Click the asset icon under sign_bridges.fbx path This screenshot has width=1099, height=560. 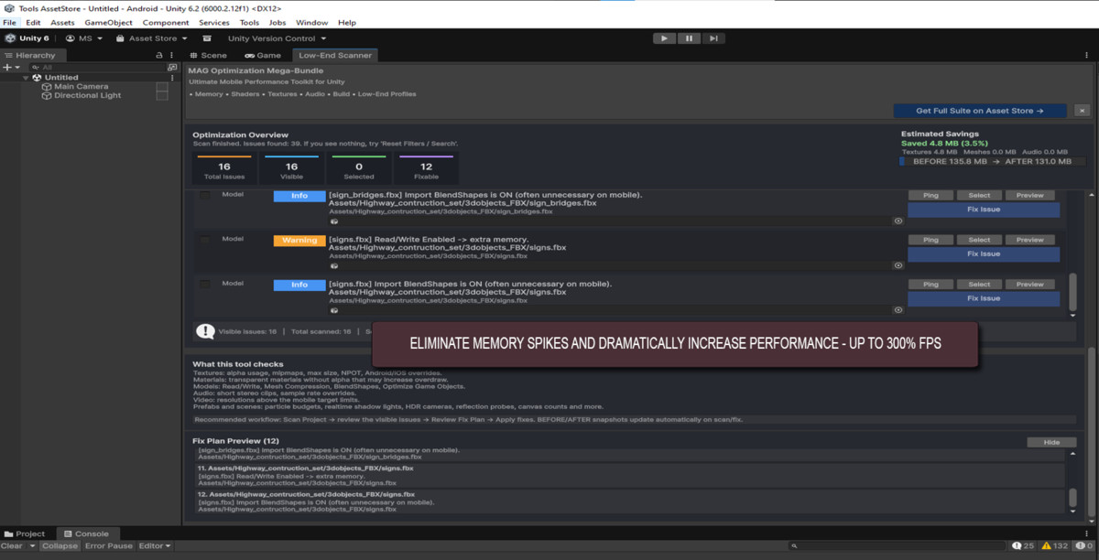[x=334, y=221]
